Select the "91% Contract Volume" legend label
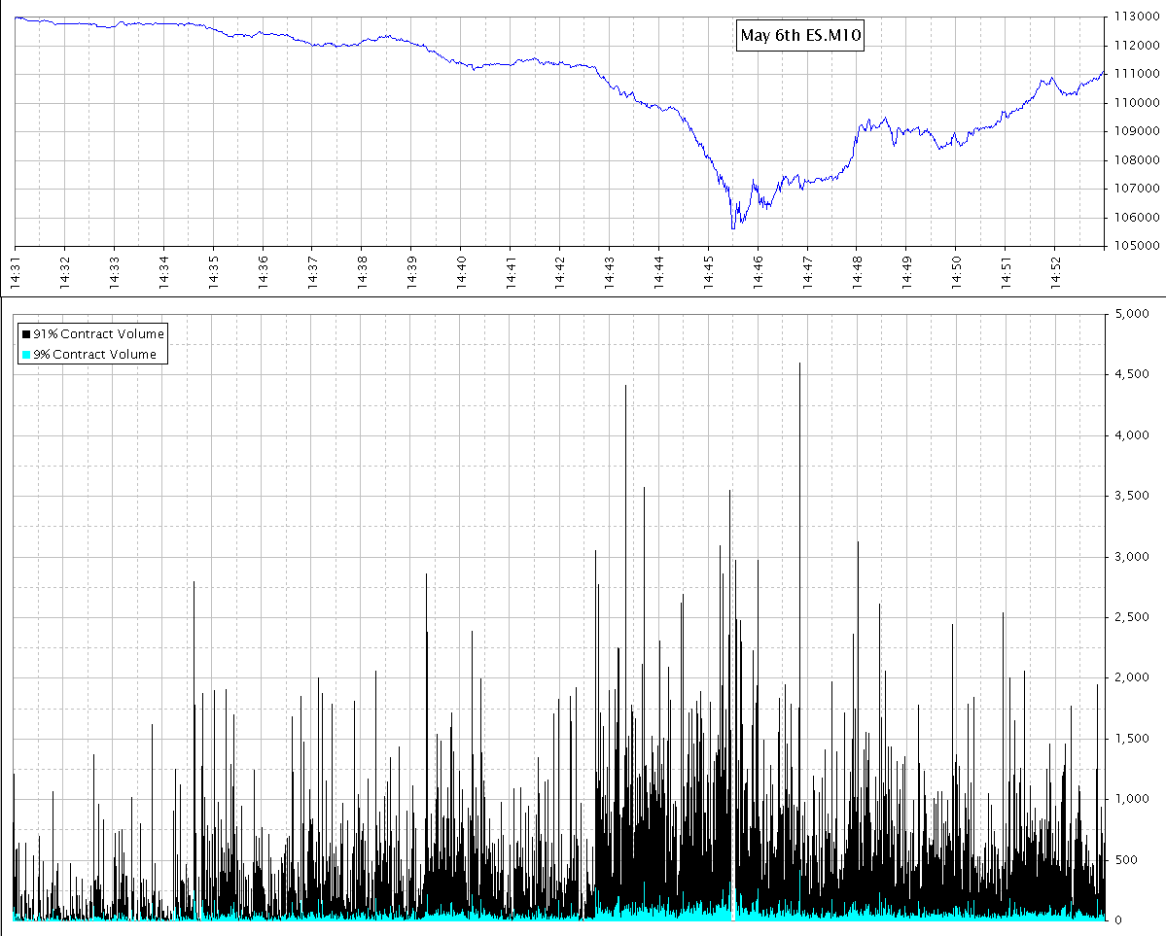Viewport: 1166px width, 936px height. [x=98, y=334]
